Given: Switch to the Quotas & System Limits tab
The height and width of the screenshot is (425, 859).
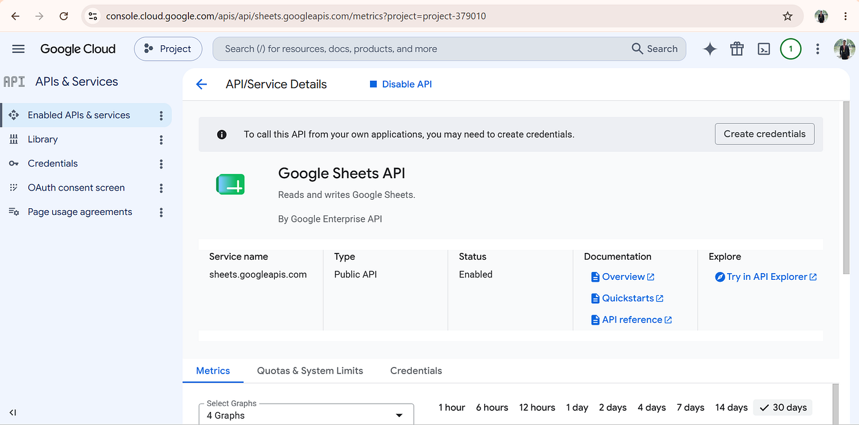Looking at the screenshot, I should (x=310, y=370).
